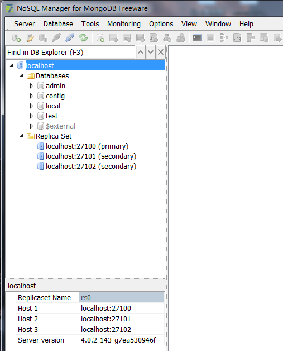Click the edit connection pencil icon
Screen dimensions: 283x351
click(30, 37)
